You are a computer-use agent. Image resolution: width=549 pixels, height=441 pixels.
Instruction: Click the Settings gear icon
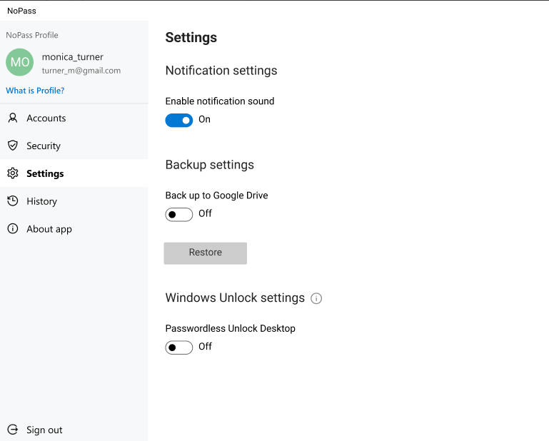tap(13, 173)
